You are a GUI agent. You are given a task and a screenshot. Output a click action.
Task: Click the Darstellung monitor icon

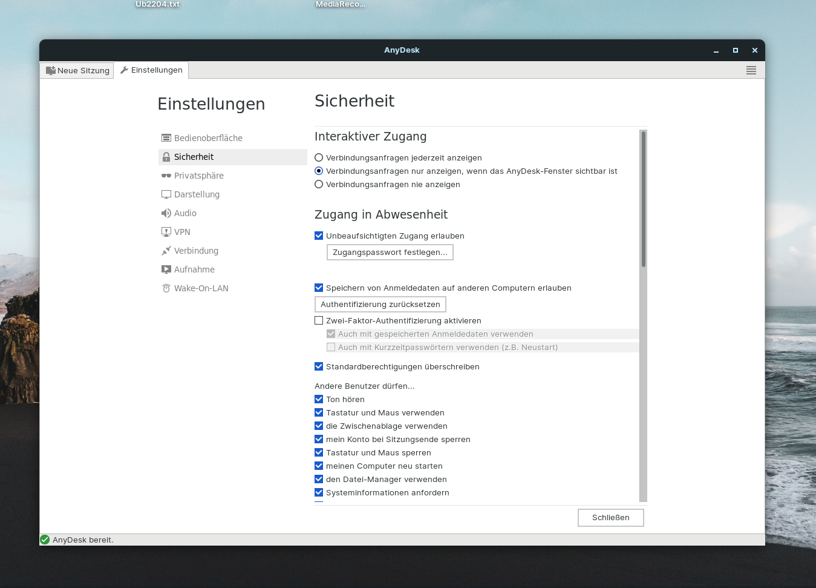click(166, 194)
